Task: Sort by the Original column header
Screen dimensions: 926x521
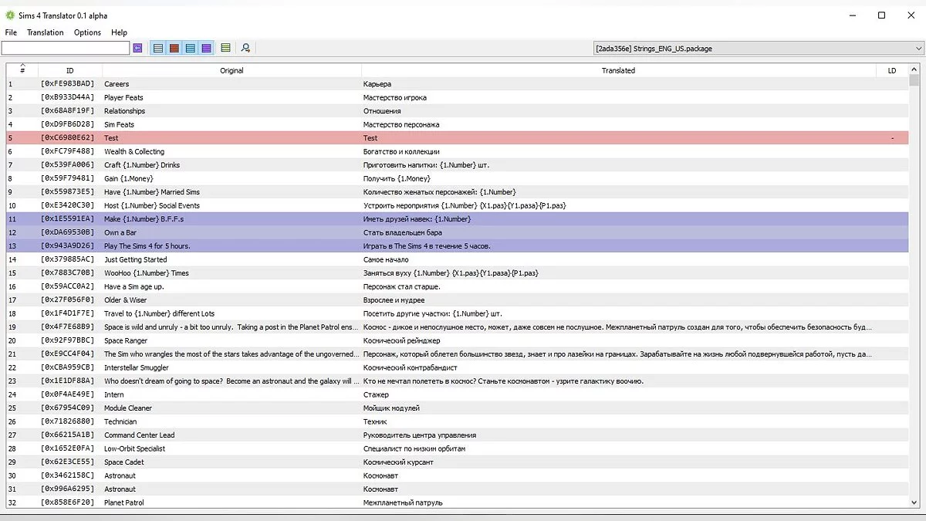Action: click(x=231, y=70)
